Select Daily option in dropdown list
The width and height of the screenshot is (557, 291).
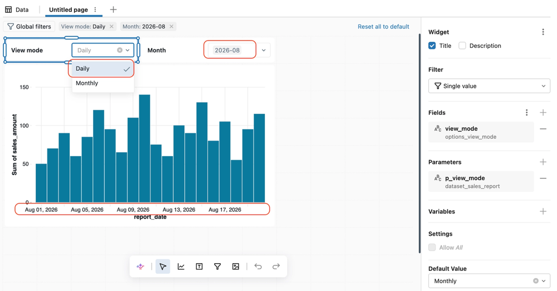click(x=103, y=69)
